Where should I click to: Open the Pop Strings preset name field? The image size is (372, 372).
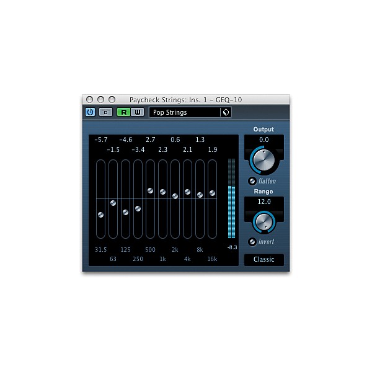(x=185, y=112)
